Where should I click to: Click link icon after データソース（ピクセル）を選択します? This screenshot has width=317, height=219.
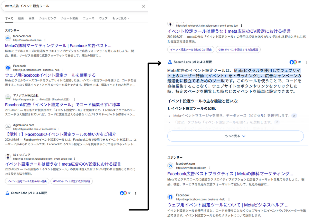294,116
